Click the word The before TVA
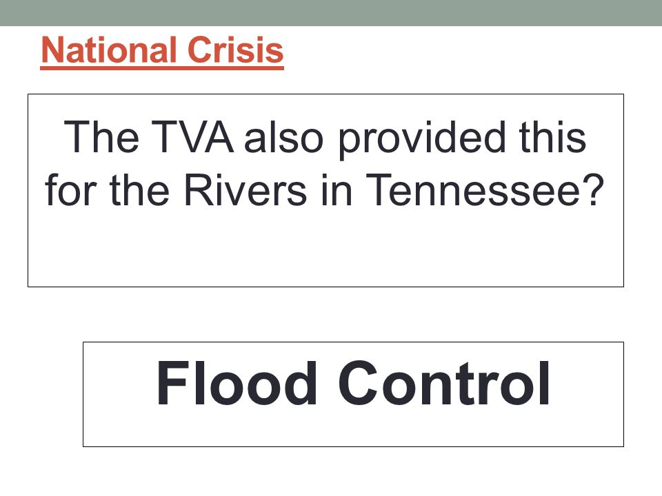Image resolution: width=662 pixels, height=496 pixels. [x=101, y=137]
